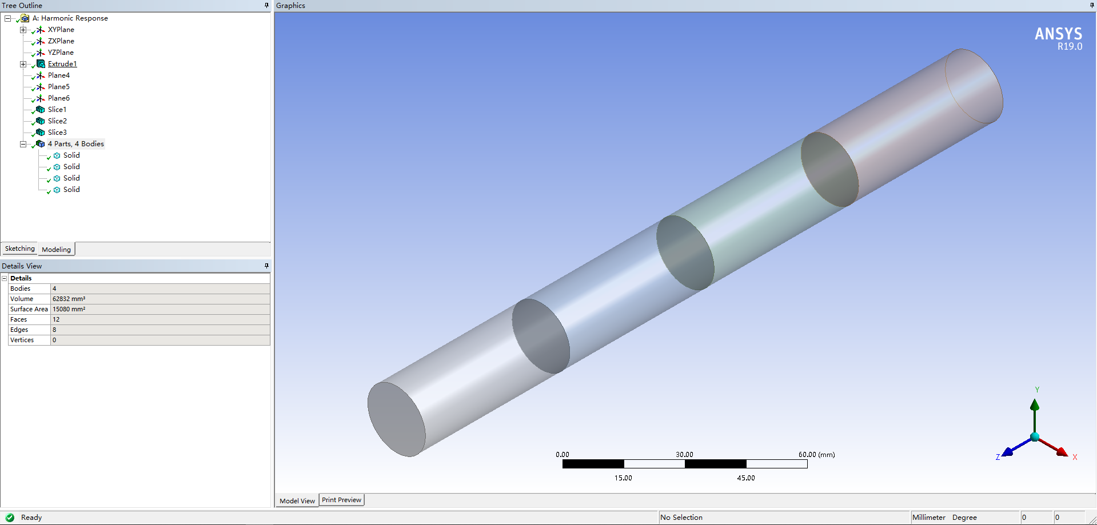1097x525 pixels.
Task: Select the Plane4 tree label
Action: (x=59, y=75)
